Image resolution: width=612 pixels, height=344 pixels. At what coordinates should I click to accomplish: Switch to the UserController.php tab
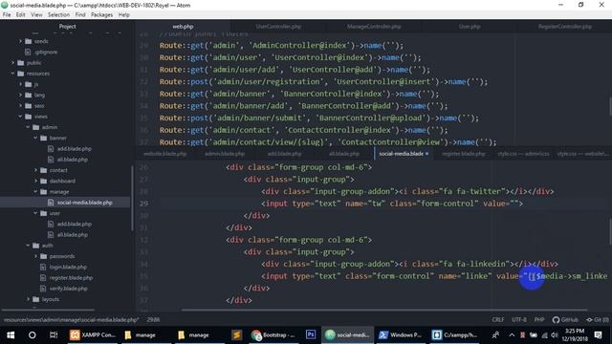coord(278,27)
